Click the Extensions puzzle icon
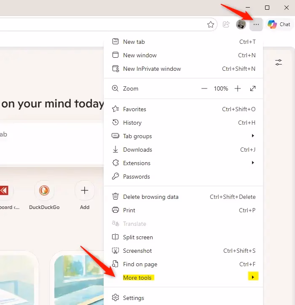The width and height of the screenshot is (295, 305). click(115, 163)
